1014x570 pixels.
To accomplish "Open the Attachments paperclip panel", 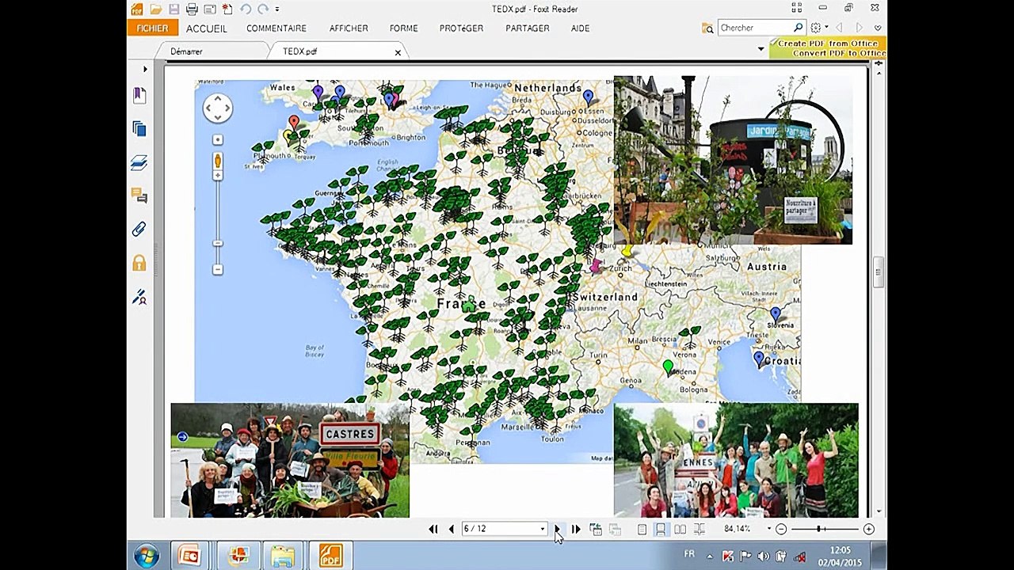I will (x=139, y=230).
